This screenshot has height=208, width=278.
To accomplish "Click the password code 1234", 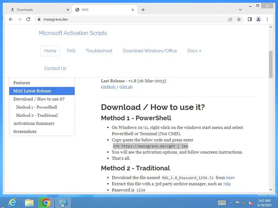I will [x=141, y=190].
